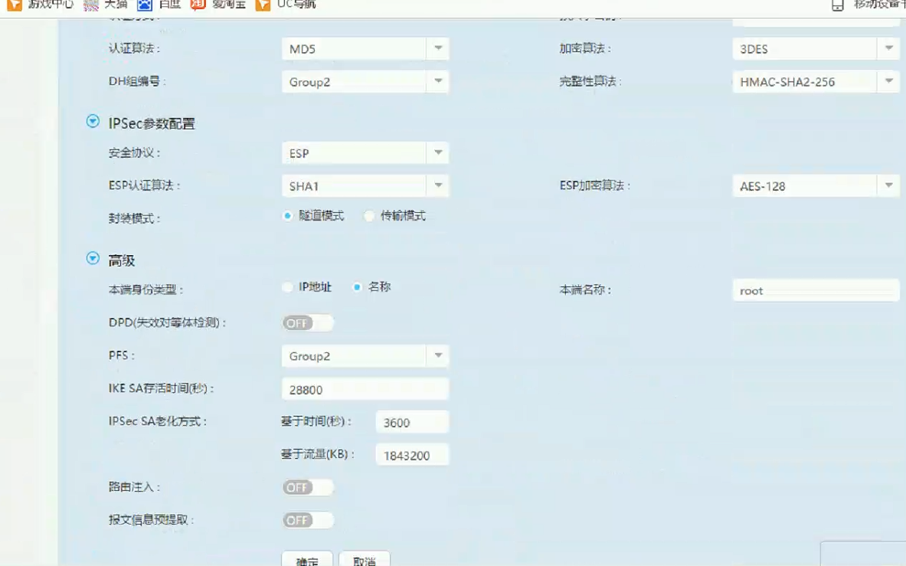Viewport: 906px width, 566px height.
Task: Open the 游戏中心 bookmark icon
Action: click(x=15, y=5)
